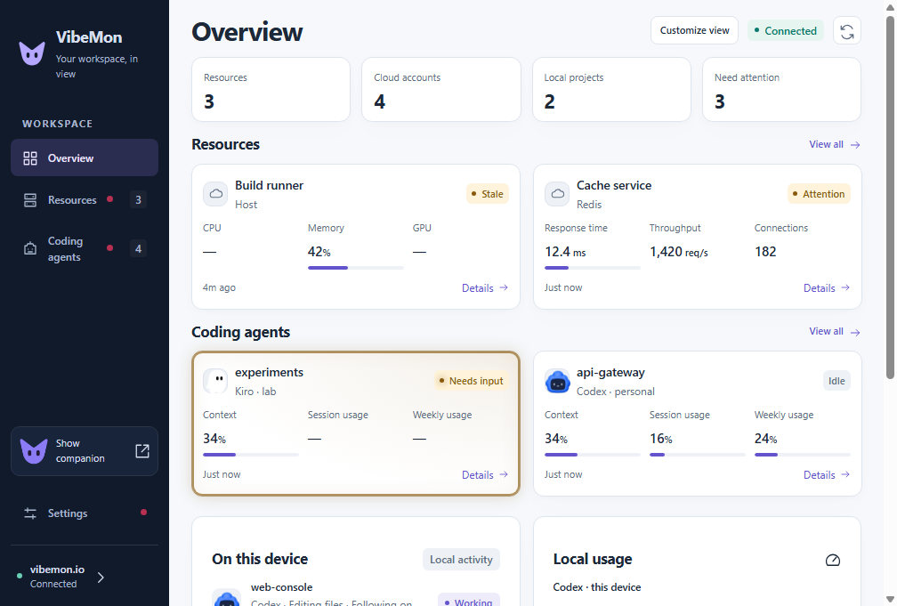Open Details for Build runner
The height and width of the screenshot is (606, 897).
(x=484, y=287)
